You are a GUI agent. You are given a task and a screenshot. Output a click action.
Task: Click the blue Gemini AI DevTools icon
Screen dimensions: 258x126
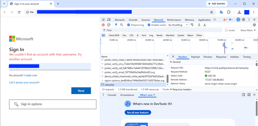tap(238, 20)
